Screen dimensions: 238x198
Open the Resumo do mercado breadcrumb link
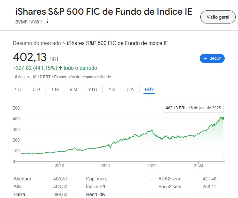click(x=37, y=43)
